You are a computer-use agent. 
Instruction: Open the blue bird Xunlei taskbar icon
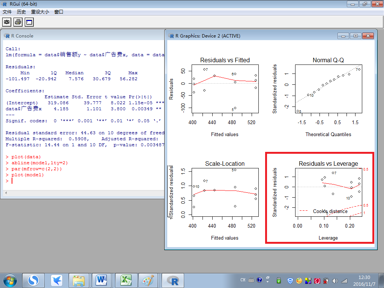point(57,280)
